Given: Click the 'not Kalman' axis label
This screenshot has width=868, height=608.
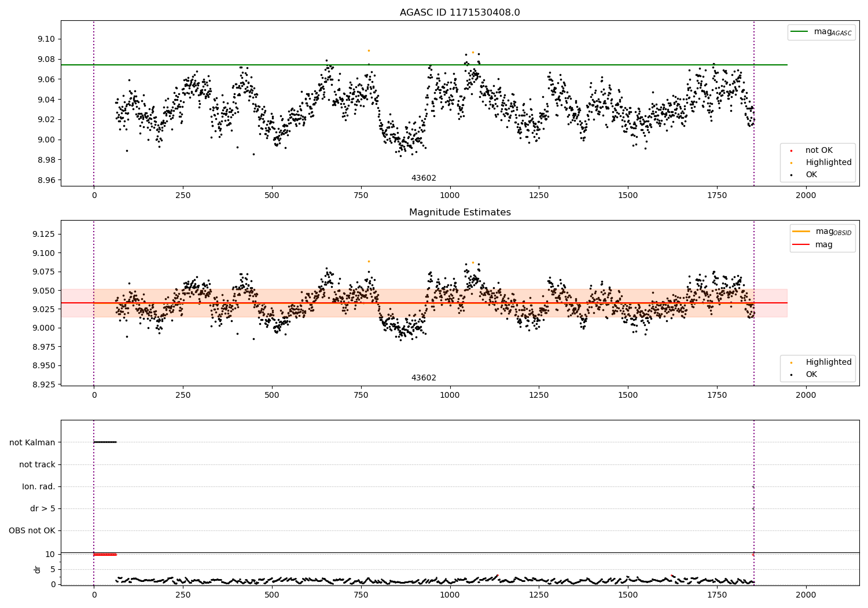Looking at the screenshot, I should [32, 442].
